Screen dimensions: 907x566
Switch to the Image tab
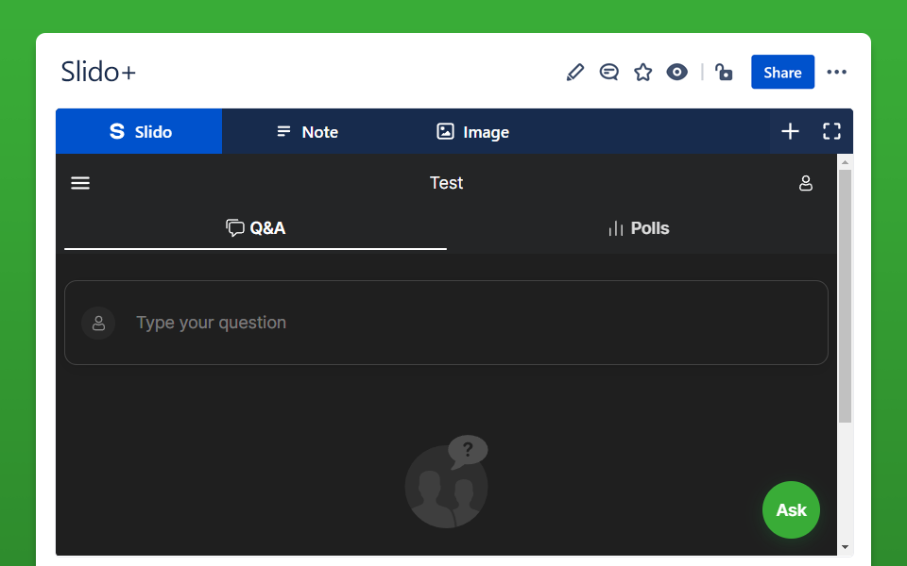point(472,132)
